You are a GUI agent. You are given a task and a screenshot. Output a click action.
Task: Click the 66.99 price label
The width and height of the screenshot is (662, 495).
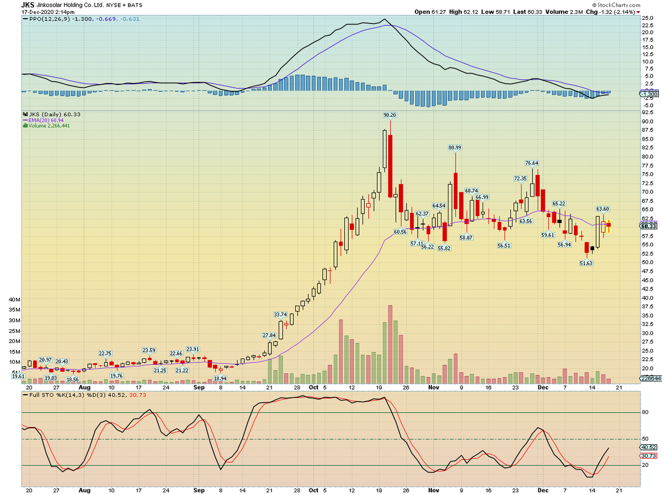click(x=482, y=197)
